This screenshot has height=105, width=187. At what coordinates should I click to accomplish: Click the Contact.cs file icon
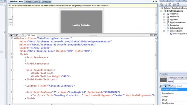pyautogui.click(x=168, y=25)
